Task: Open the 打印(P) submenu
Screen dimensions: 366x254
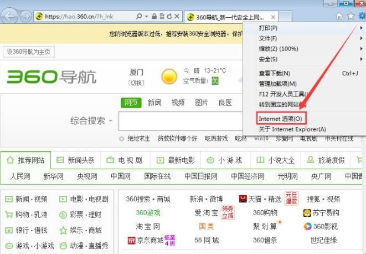Action: tap(305, 28)
